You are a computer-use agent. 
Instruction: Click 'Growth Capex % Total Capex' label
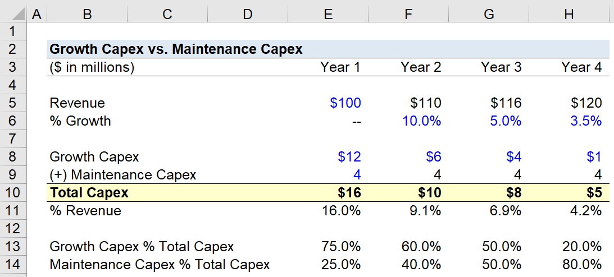pyautogui.click(x=142, y=247)
